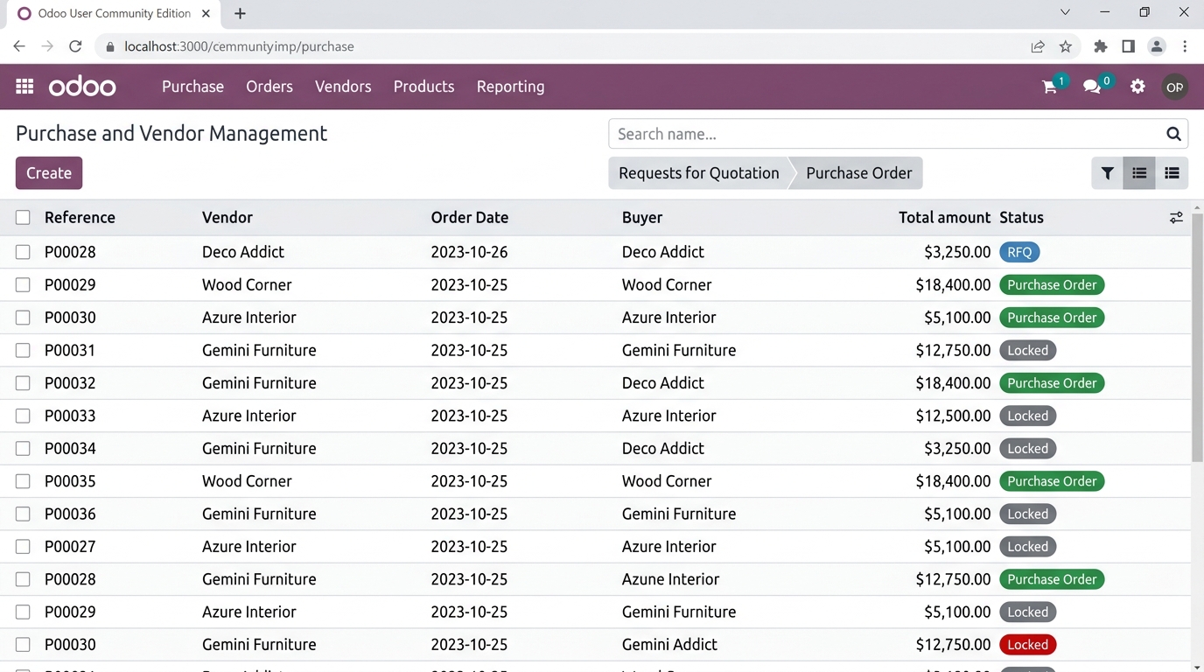The width and height of the screenshot is (1204, 672).
Task: Share this page from address bar
Action: point(1038,46)
